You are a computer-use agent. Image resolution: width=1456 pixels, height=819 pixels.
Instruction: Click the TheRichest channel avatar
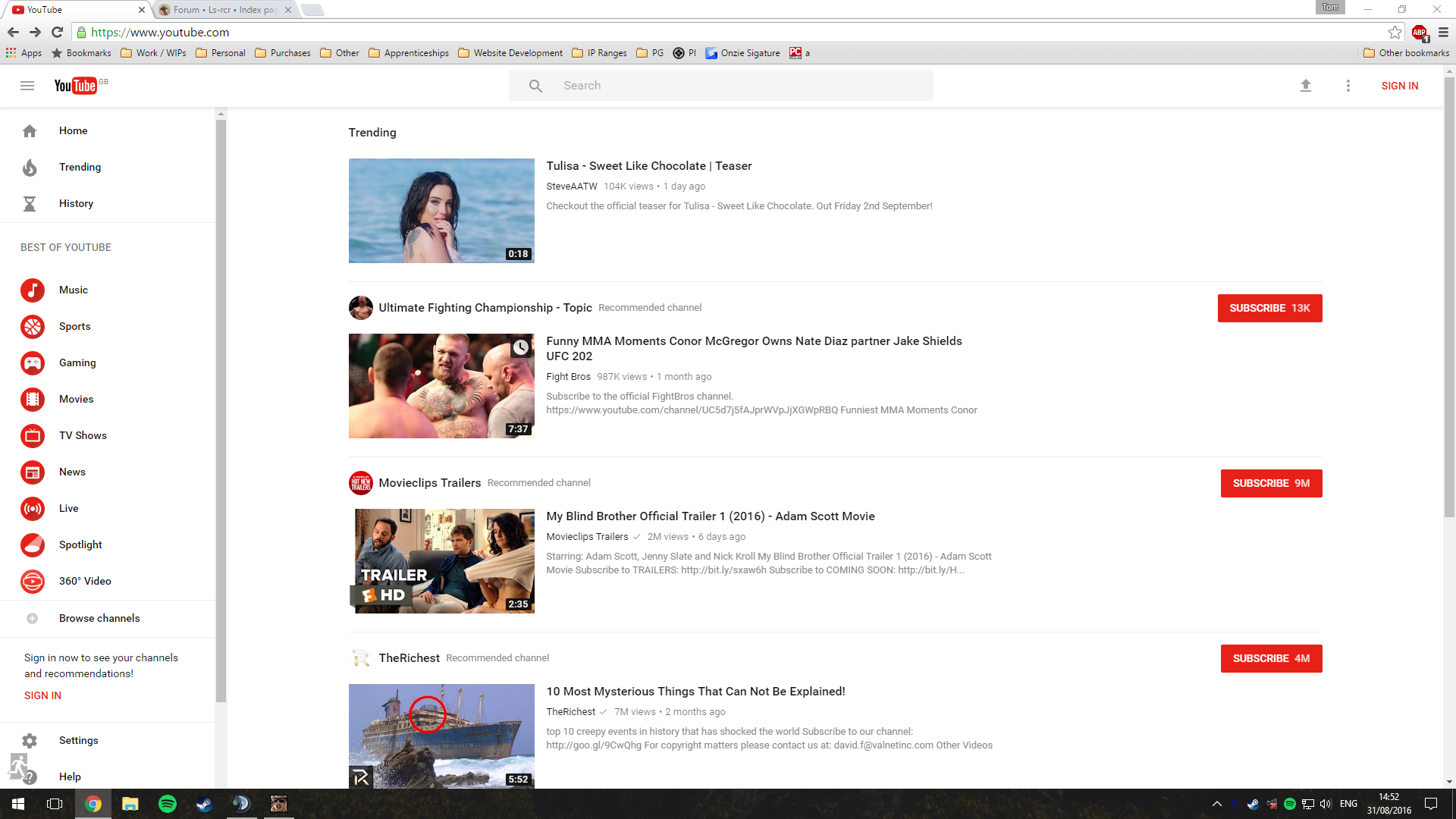tap(361, 658)
